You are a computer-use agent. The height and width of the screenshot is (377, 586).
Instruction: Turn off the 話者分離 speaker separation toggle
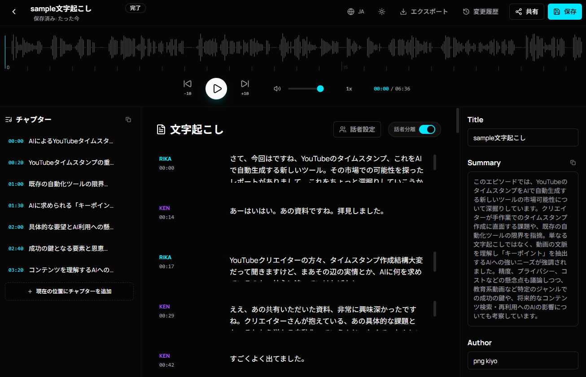[427, 129]
